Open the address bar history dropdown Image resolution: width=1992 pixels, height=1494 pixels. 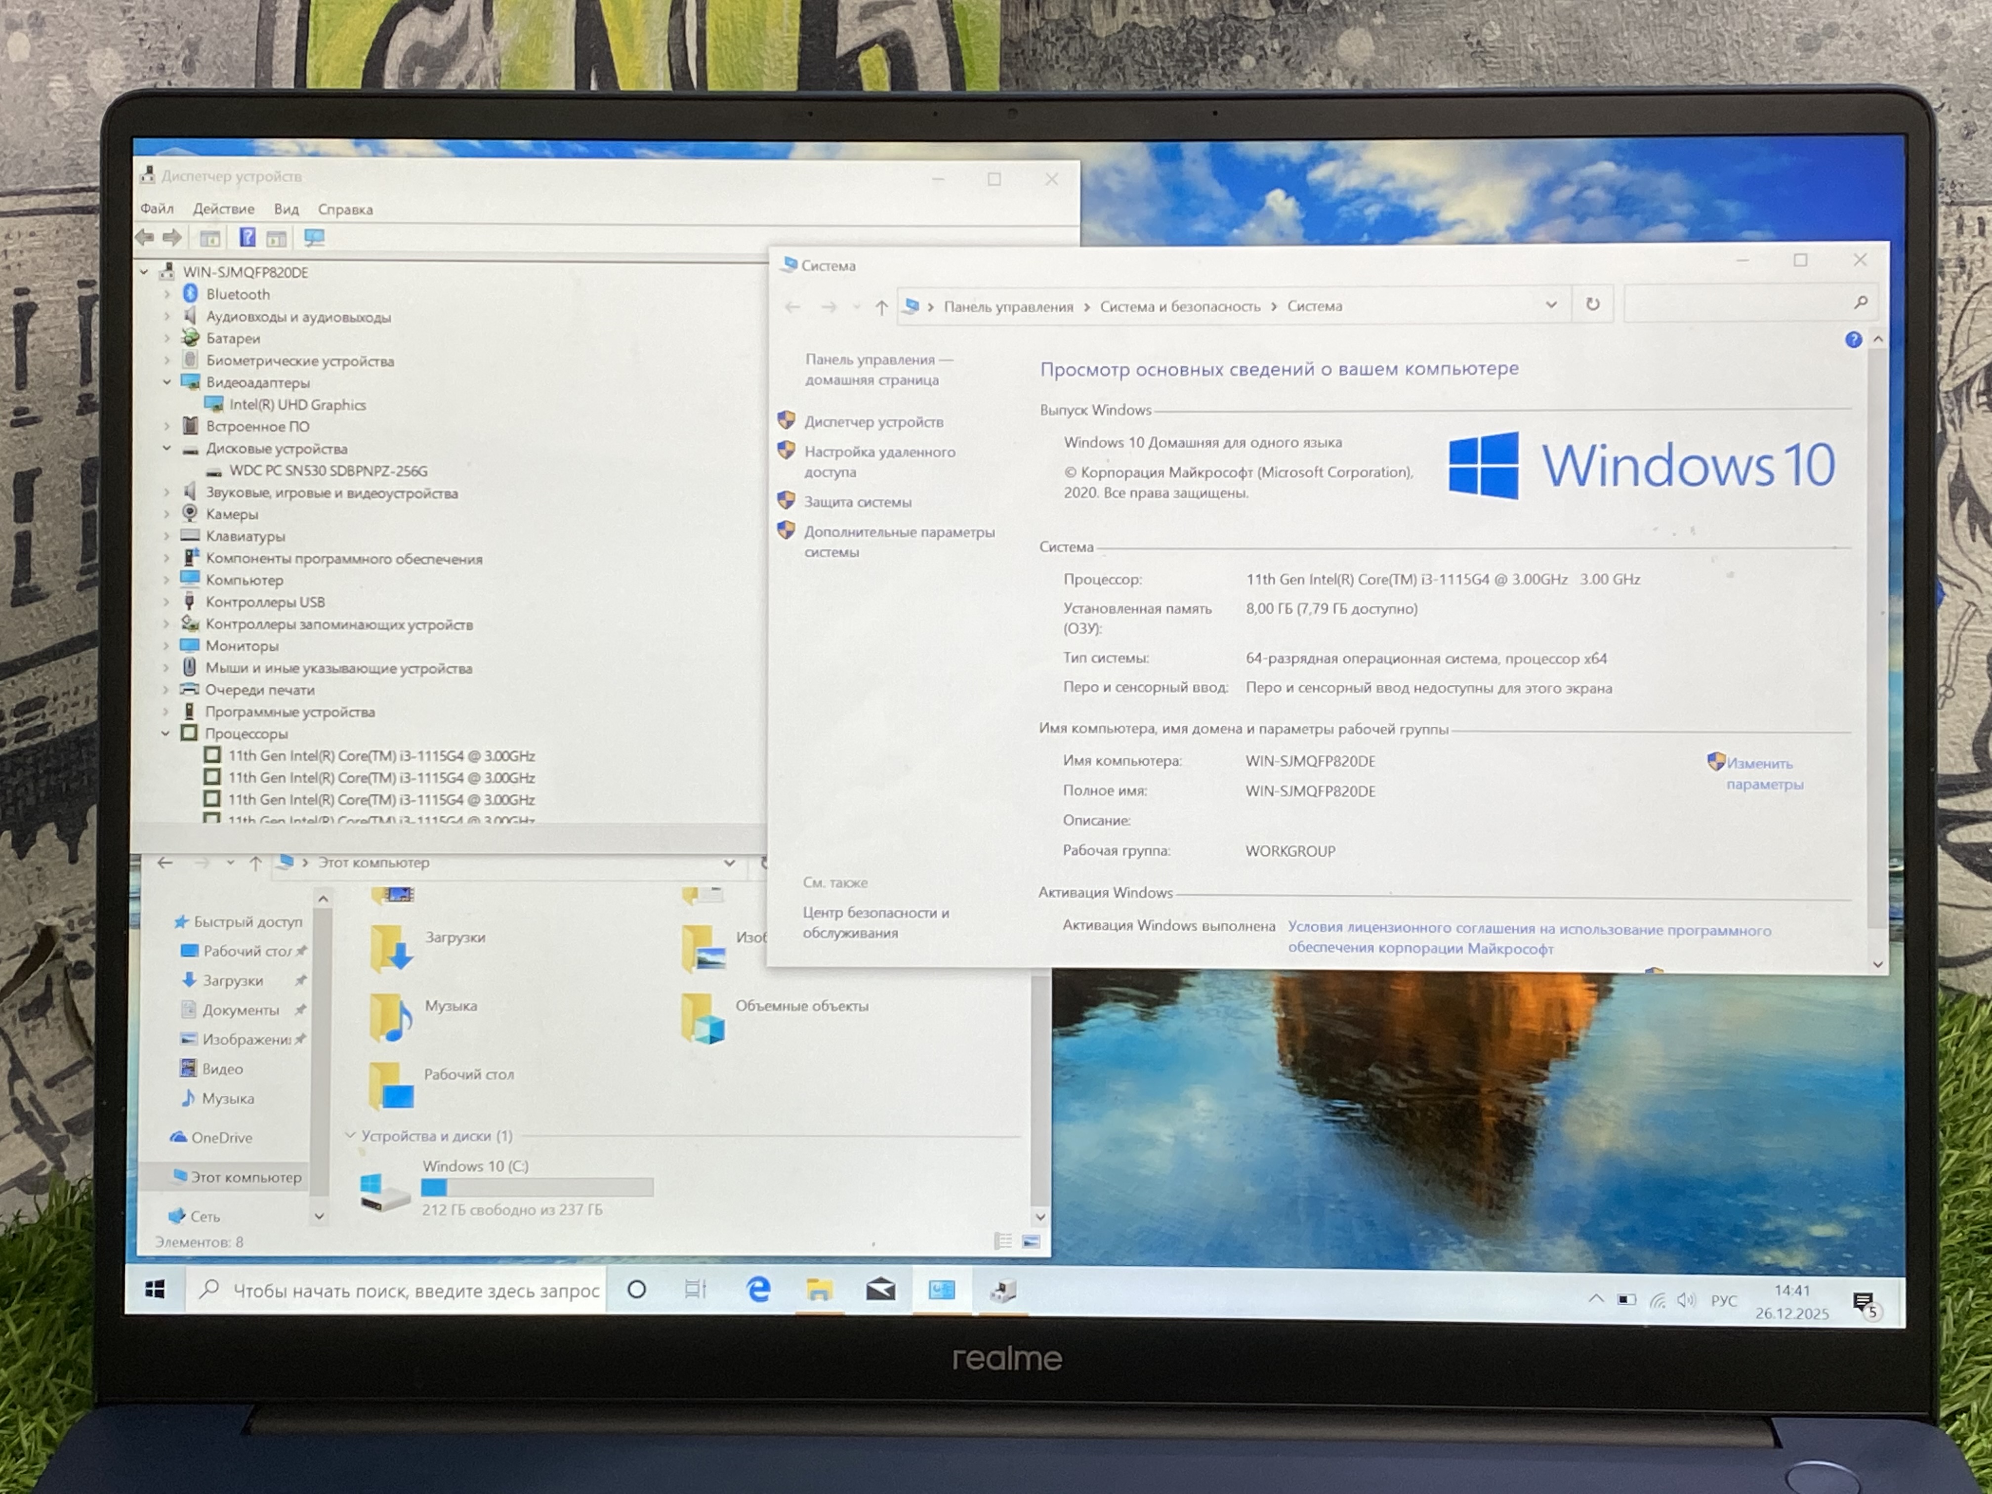pos(1551,304)
